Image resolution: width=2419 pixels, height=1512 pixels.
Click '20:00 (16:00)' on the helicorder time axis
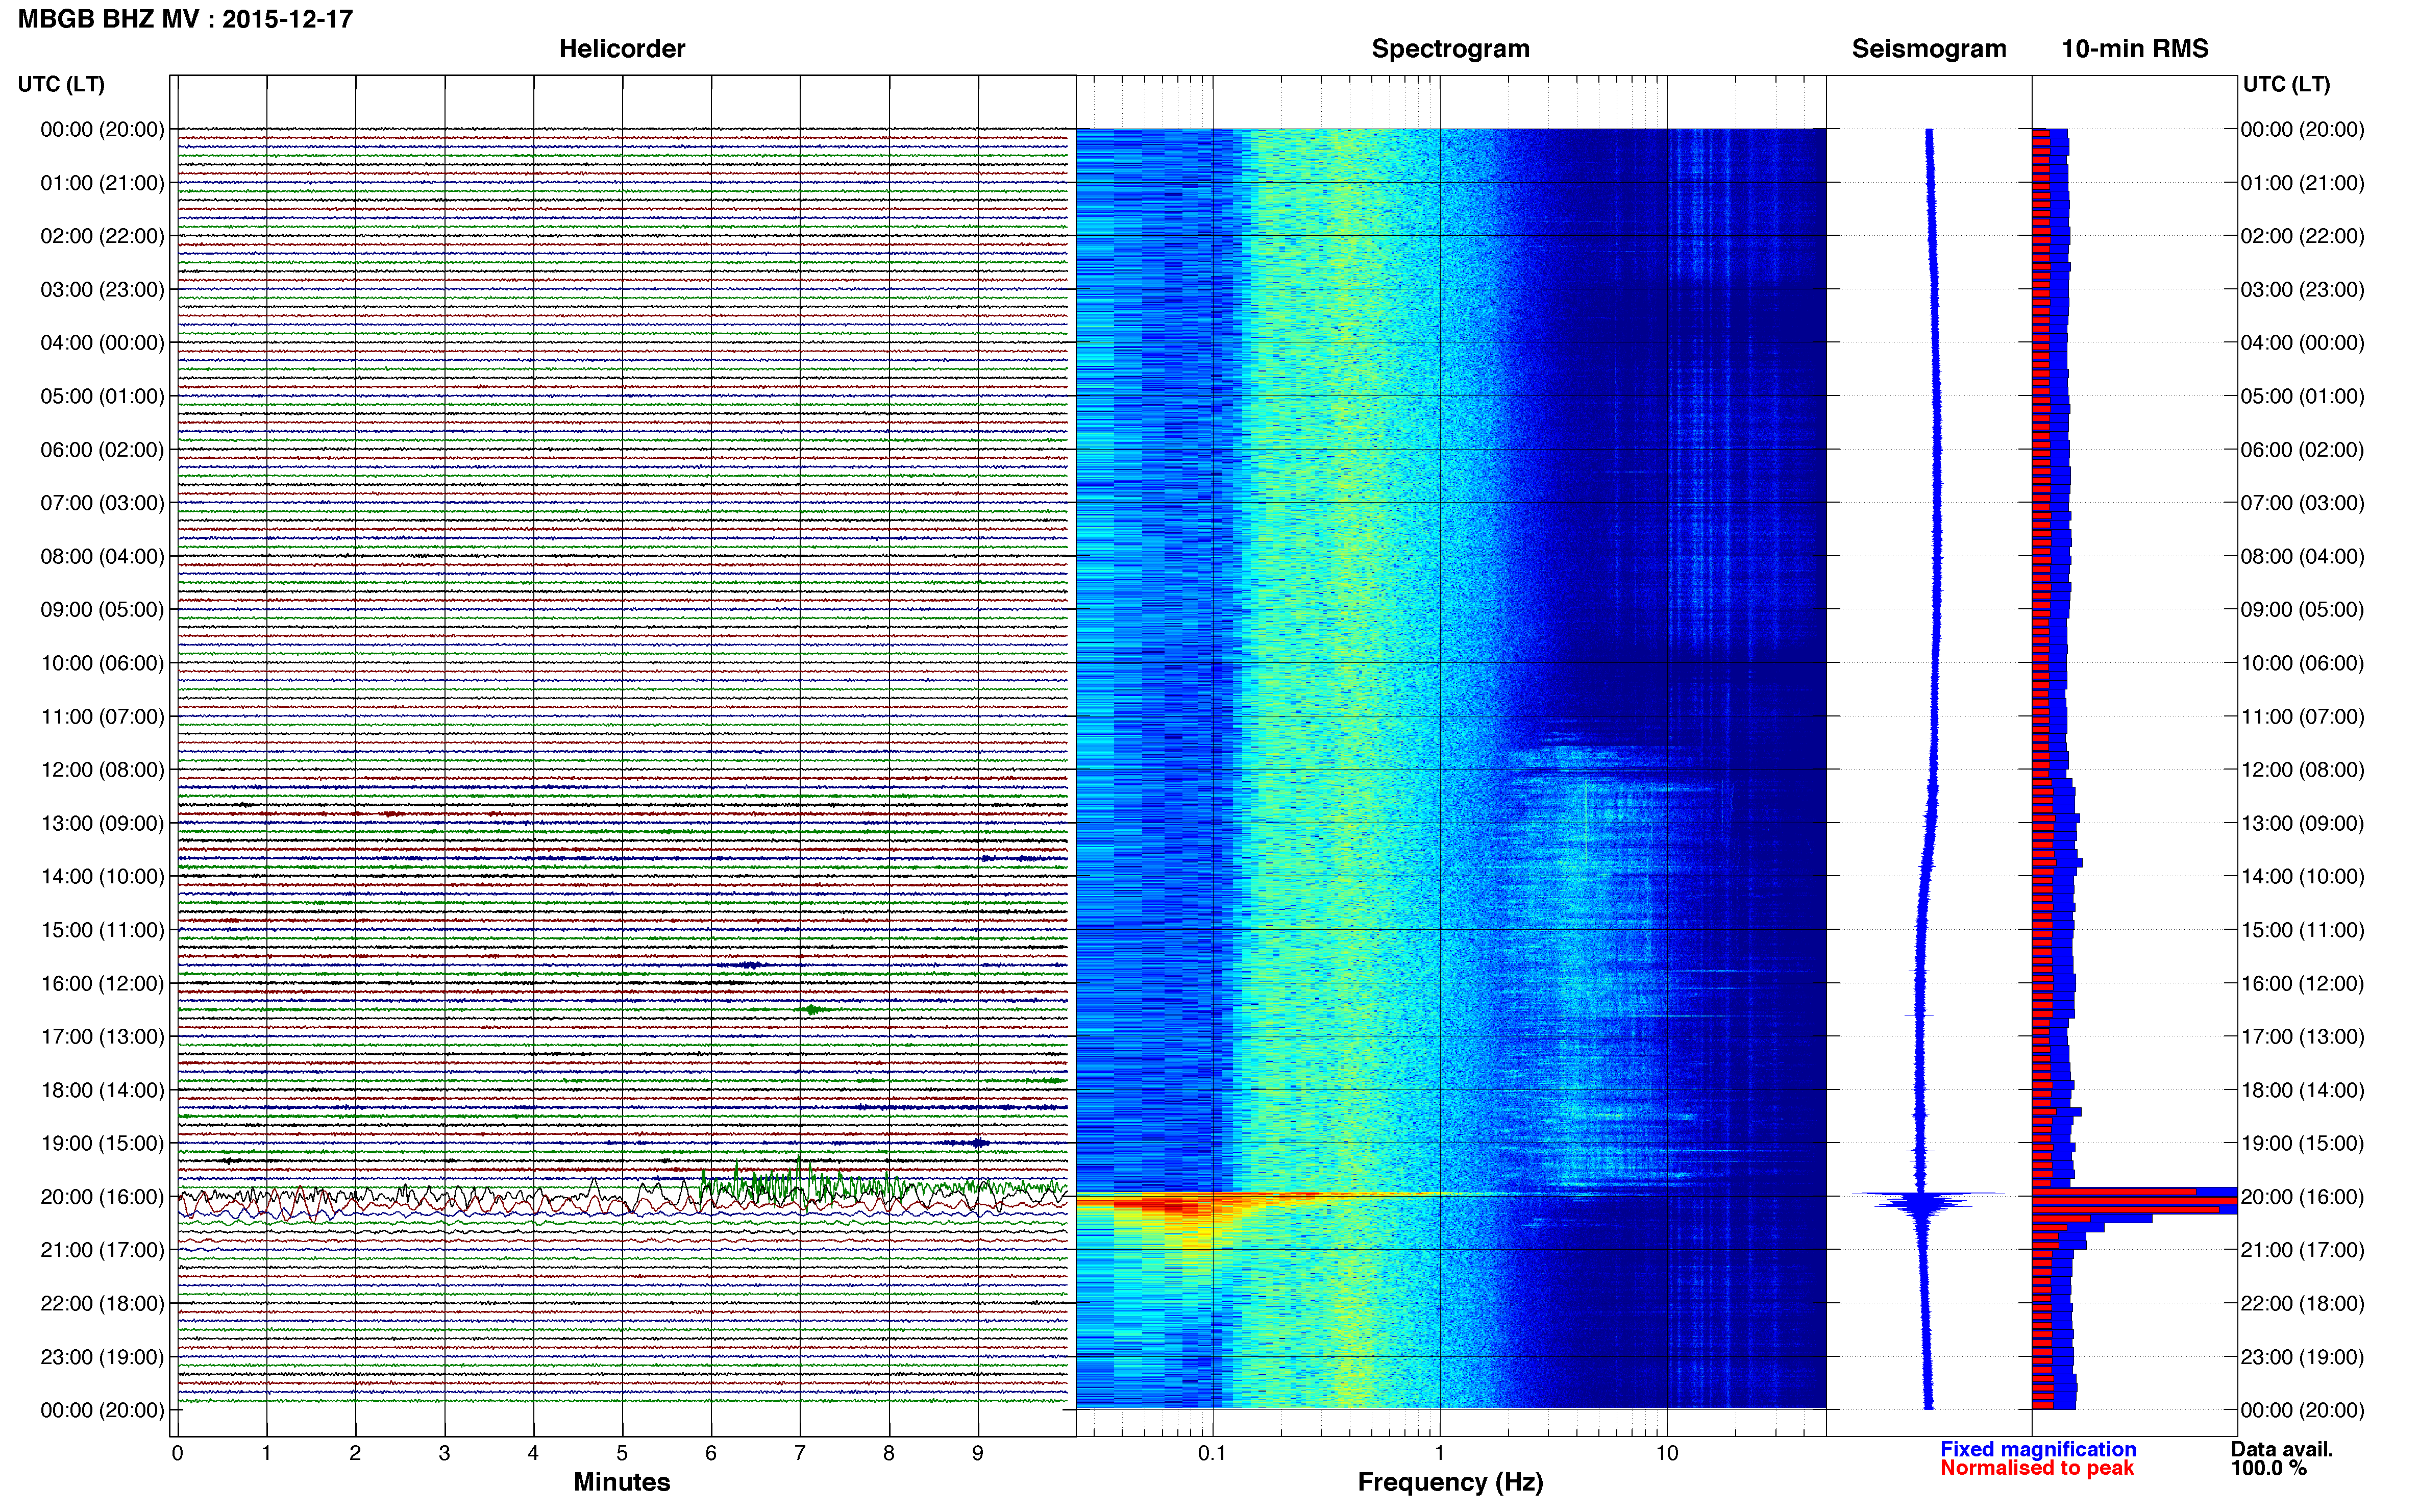click(x=102, y=1197)
